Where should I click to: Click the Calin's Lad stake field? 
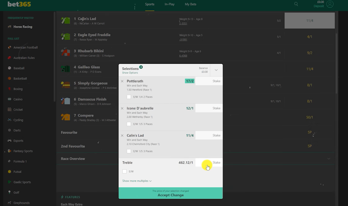209,135
